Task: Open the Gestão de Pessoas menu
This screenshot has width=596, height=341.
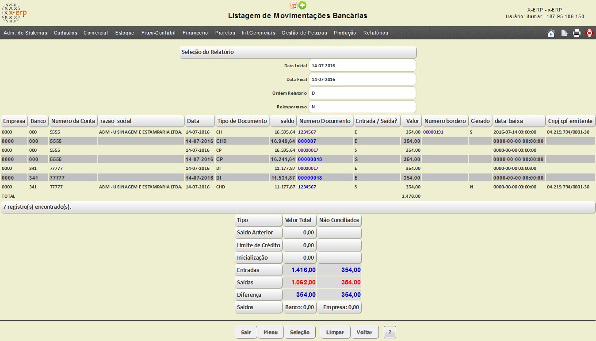Action: tap(304, 33)
